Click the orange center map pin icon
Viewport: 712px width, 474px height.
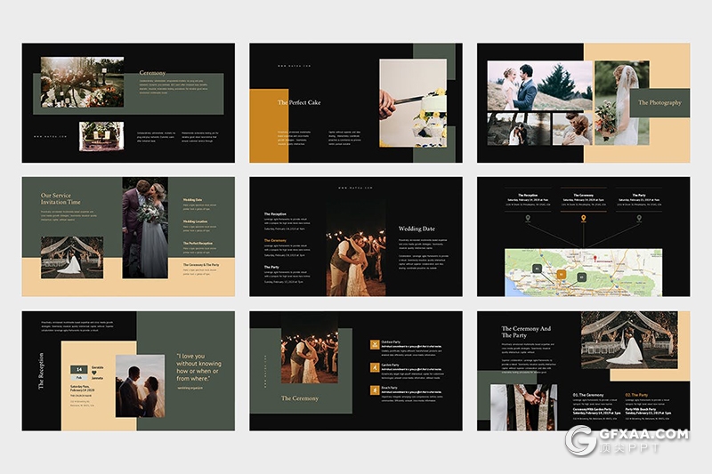coord(584,218)
